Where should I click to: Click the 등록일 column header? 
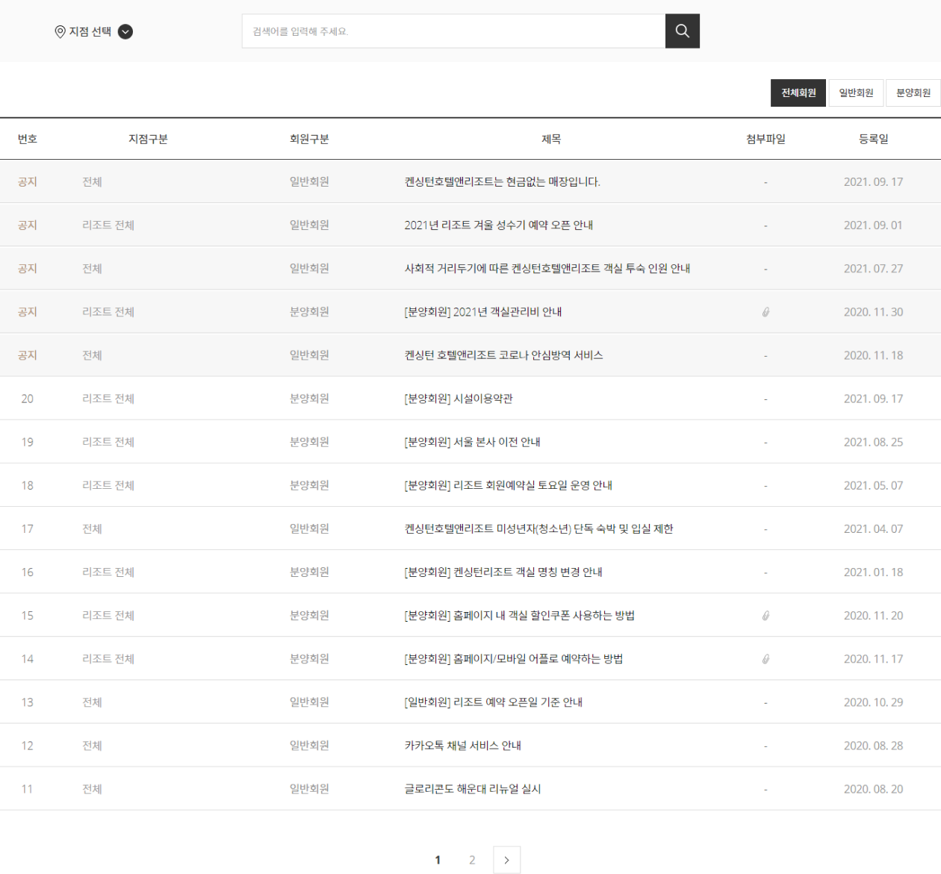873,139
